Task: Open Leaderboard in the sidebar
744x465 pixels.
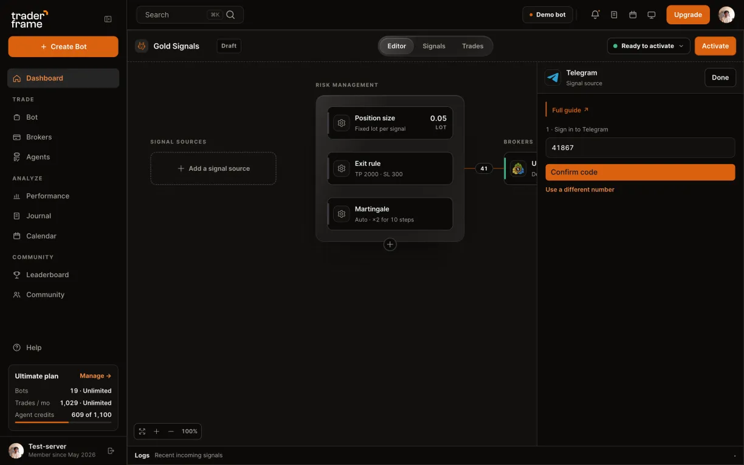Action: (x=63, y=275)
